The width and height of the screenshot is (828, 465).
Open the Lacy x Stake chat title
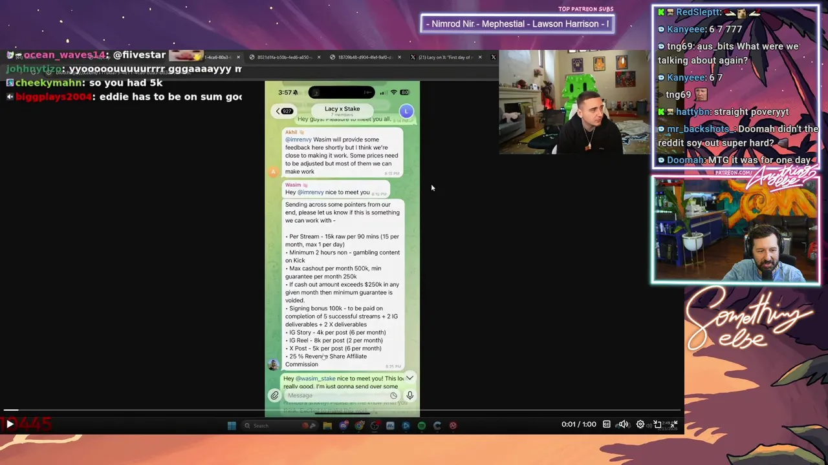coord(342,108)
